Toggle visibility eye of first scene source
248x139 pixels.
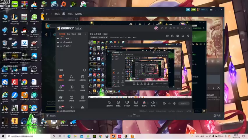58,38
